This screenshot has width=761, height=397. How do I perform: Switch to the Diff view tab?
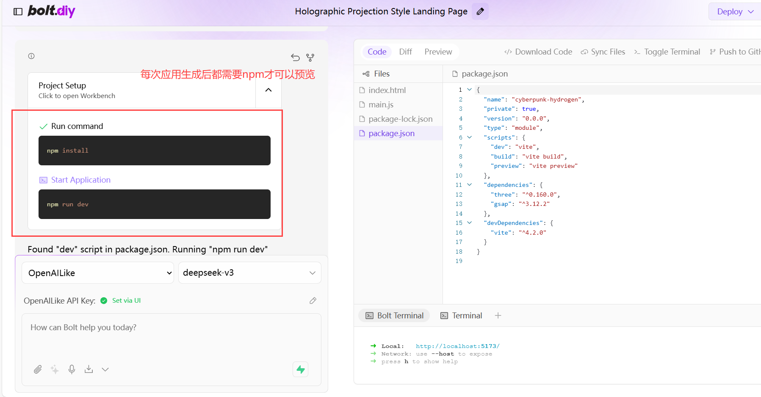pyautogui.click(x=405, y=52)
